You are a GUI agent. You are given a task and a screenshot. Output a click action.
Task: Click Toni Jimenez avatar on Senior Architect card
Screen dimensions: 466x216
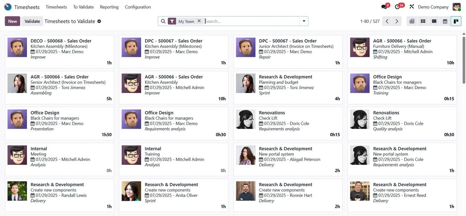(x=17, y=83)
